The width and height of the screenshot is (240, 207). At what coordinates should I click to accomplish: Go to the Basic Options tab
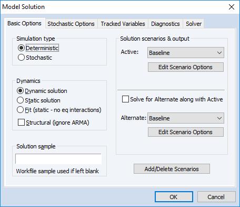click(x=24, y=23)
